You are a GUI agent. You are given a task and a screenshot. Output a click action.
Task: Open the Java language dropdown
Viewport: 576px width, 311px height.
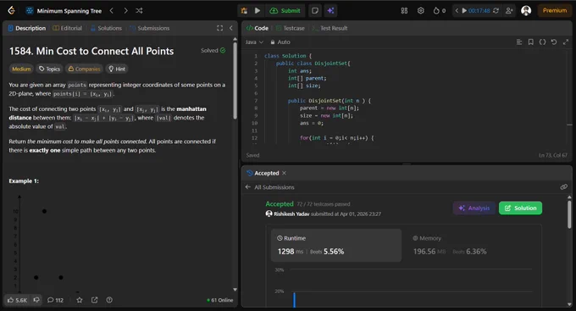click(x=254, y=42)
